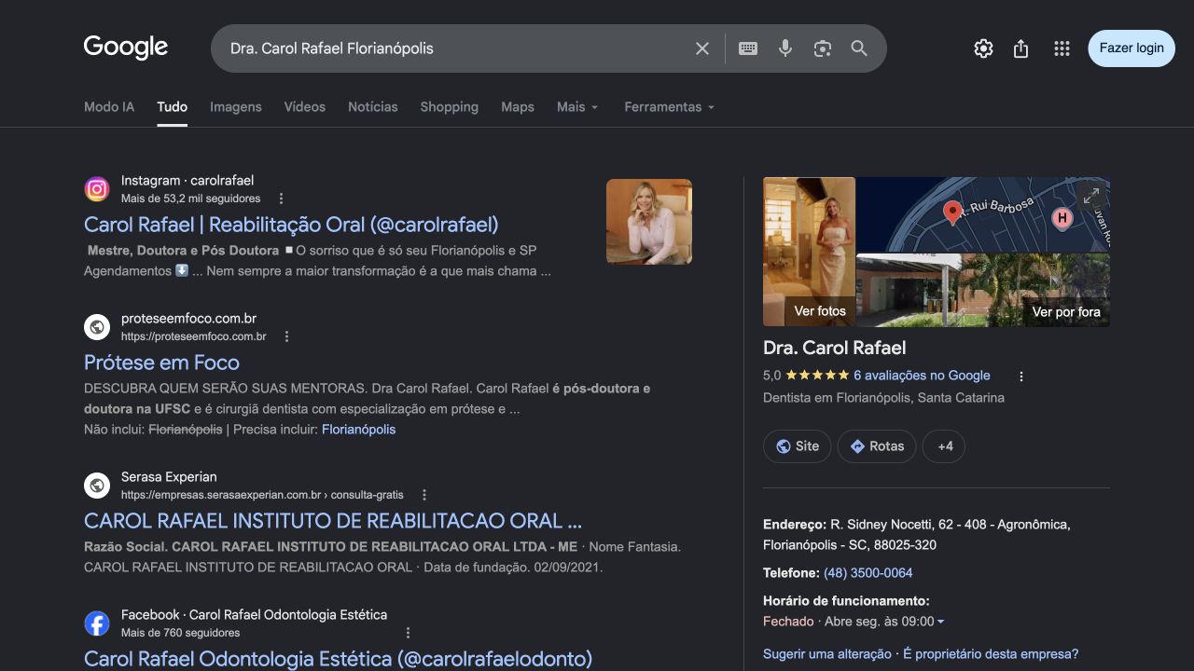Open quick settings gear icon

click(983, 48)
